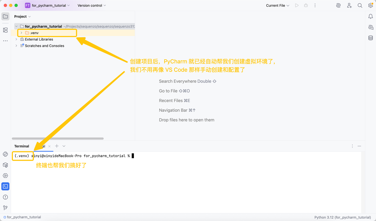Screen dimensions: 376x221
Task: Open the Git version control icon
Action: pos(5,208)
